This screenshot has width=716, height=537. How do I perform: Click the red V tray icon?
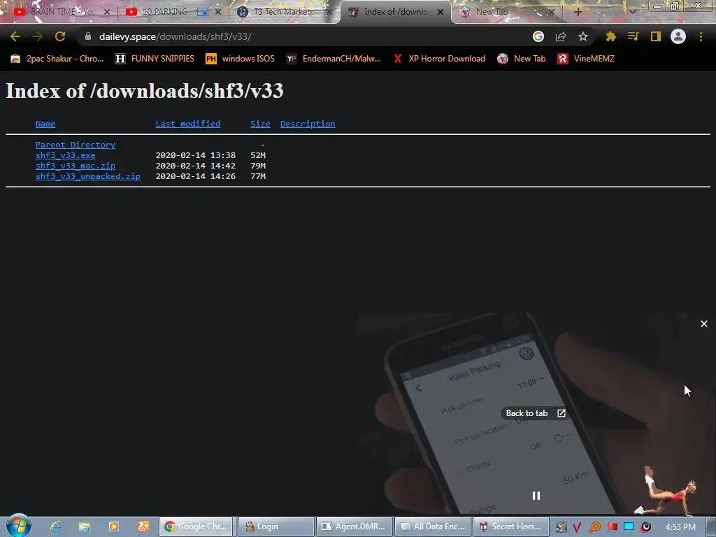577,527
